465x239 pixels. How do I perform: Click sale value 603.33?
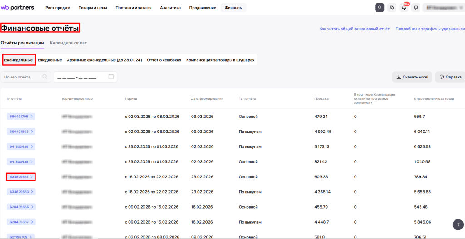[321, 177]
